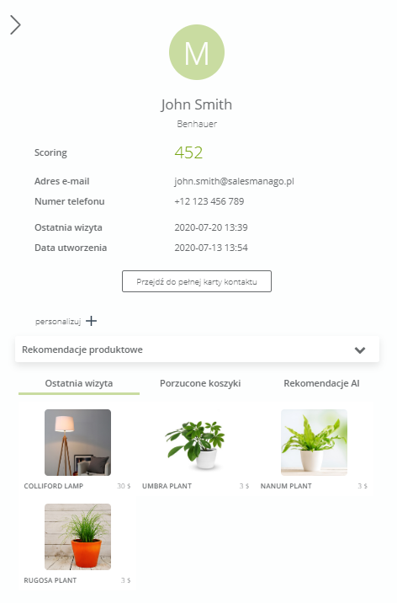The width and height of the screenshot is (397, 603).
Task: Click the green M avatar circle
Action: click(197, 52)
